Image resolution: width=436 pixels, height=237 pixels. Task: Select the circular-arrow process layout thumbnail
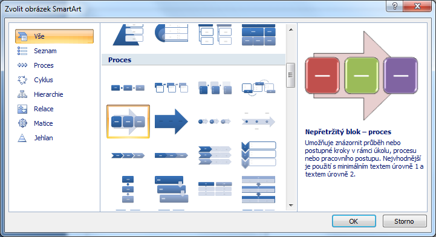258,88
